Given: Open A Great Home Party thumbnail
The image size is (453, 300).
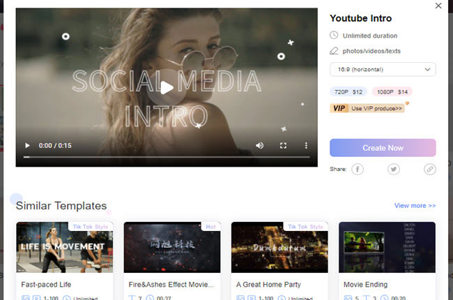Looking at the screenshot, I should pos(279,248).
